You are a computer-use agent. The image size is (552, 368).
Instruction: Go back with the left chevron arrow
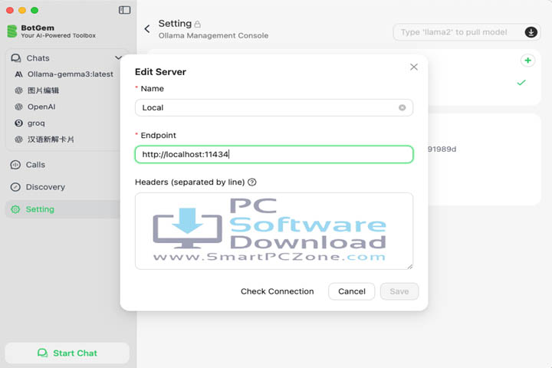pyautogui.click(x=147, y=29)
